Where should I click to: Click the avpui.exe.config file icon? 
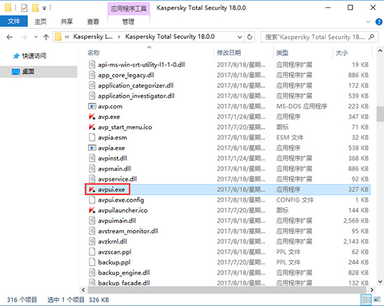(92, 200)
